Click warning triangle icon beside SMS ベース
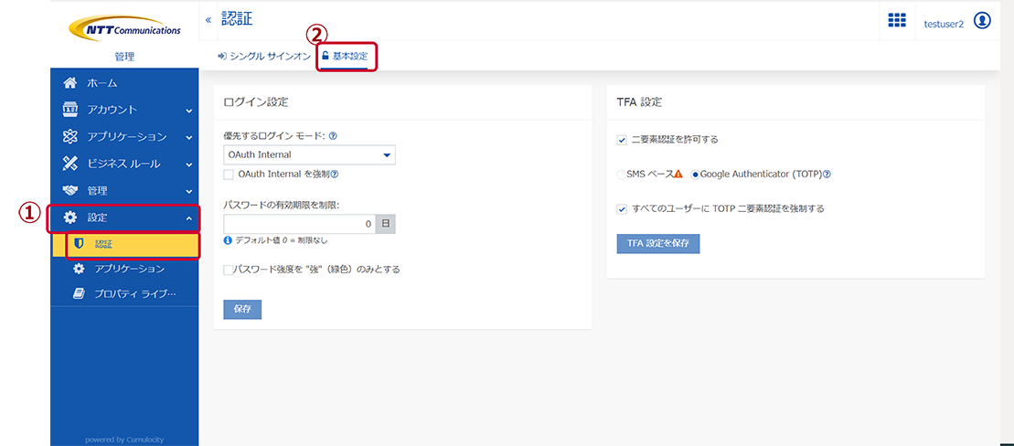This screenshot has height=446, width=1014. click(x=678, y=174)
